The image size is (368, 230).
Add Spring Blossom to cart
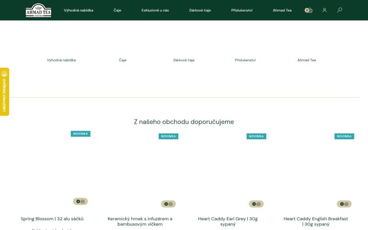(x=81, y=201)
